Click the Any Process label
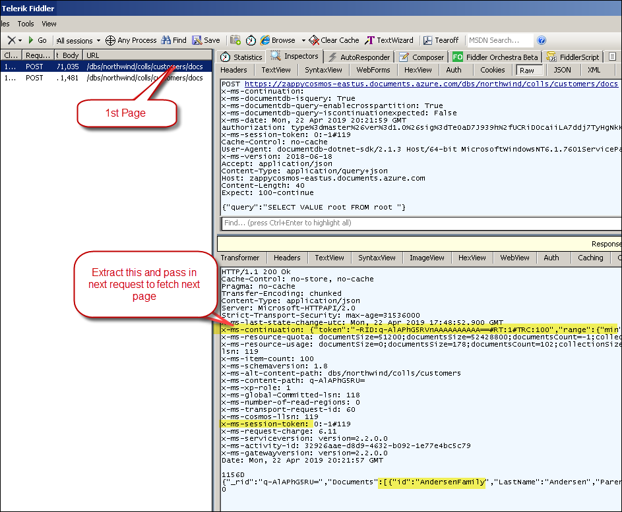Viewport: 622px width, 512px height. pos(137,40)
